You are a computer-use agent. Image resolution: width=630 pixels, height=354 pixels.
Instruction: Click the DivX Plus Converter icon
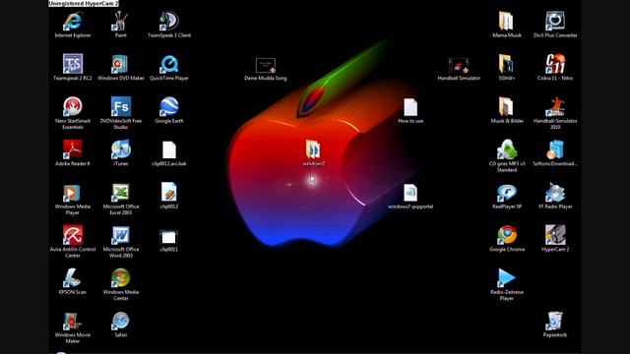555,22
